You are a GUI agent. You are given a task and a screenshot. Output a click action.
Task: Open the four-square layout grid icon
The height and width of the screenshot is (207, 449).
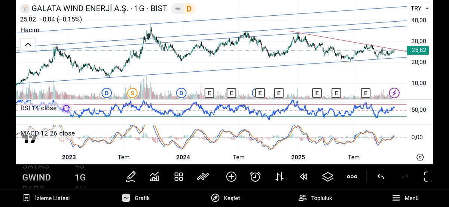coord(179,177)
